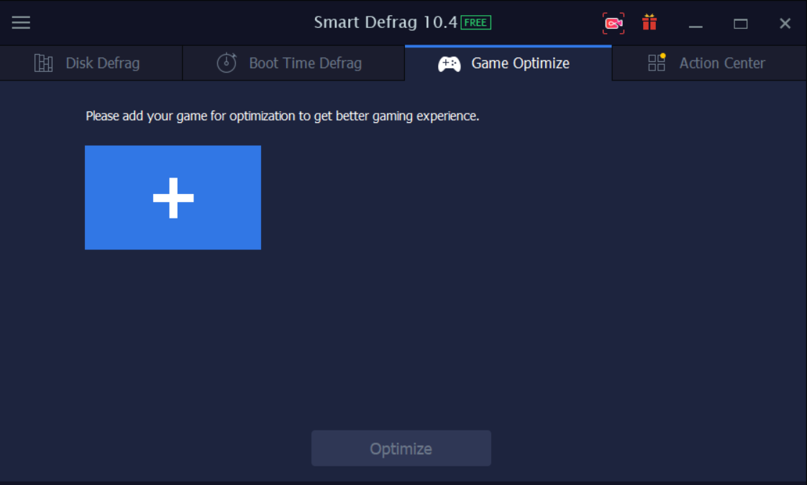Open the Boot Time Defrag tab
The width and height of the screenshot is (807, 485).
[293, 63]
